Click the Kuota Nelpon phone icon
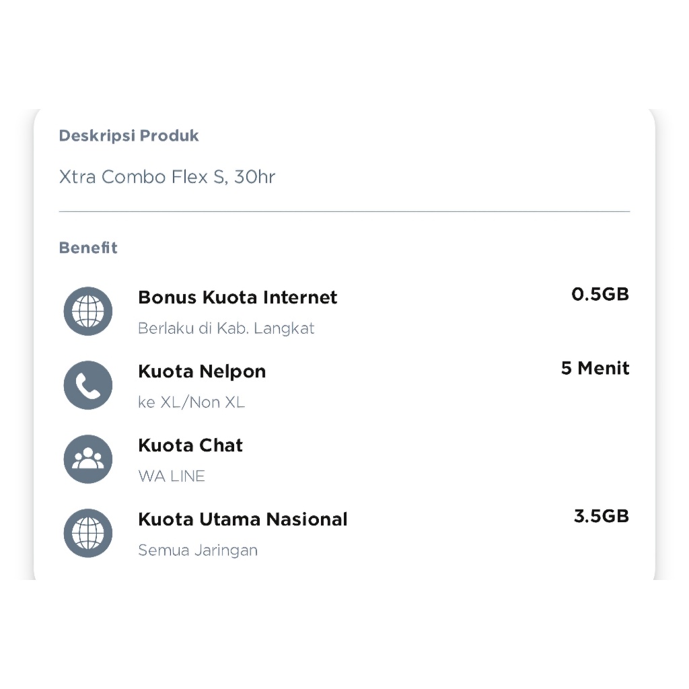 88,385
